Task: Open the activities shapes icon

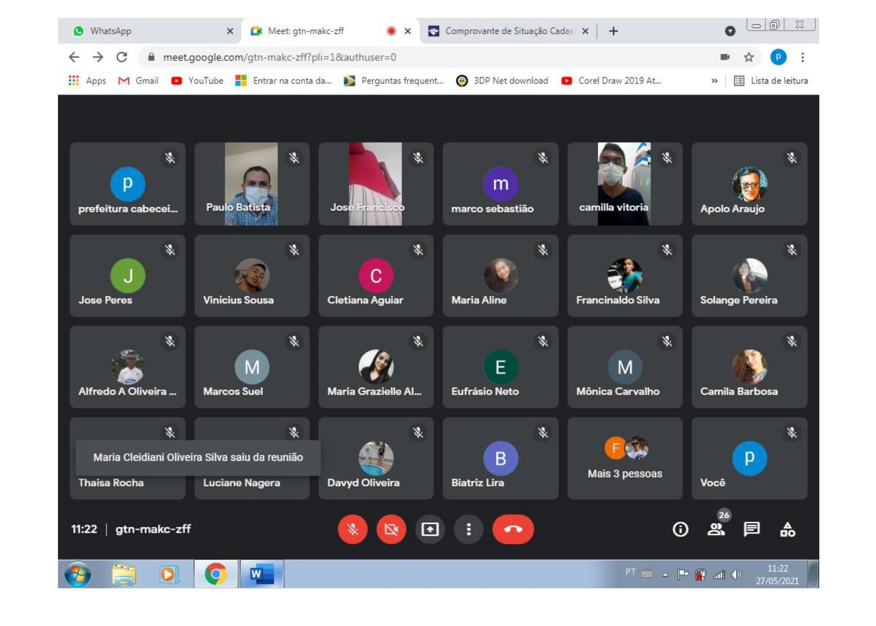Action: pos(787,529)
